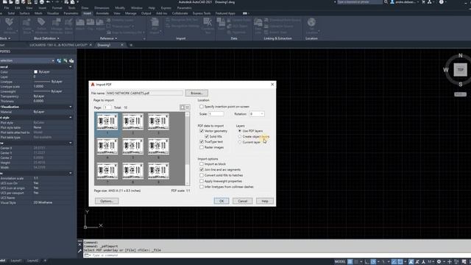Select Create object layers option
Screen dimensions: 471x265
coord(240,136)
